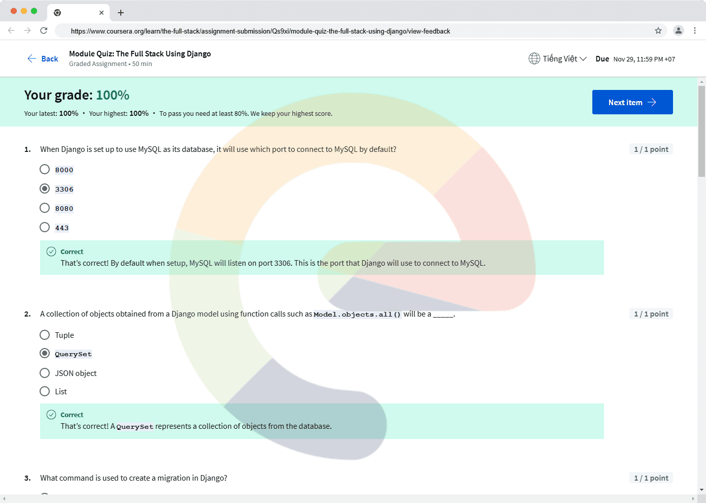Click the question 2 text about Model.objects.all()
The height and width of the screenshot is (503, 706).
pyautogui.click(x=248, y=314)
